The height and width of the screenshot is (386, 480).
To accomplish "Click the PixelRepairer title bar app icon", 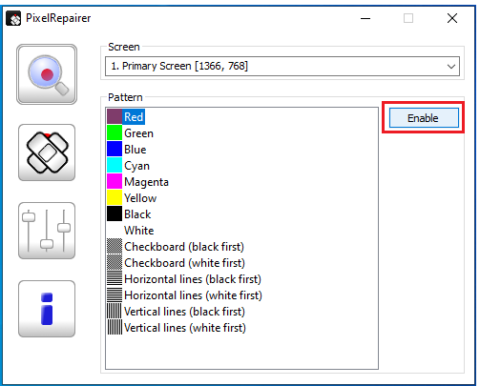I will (x=13, y=18).
